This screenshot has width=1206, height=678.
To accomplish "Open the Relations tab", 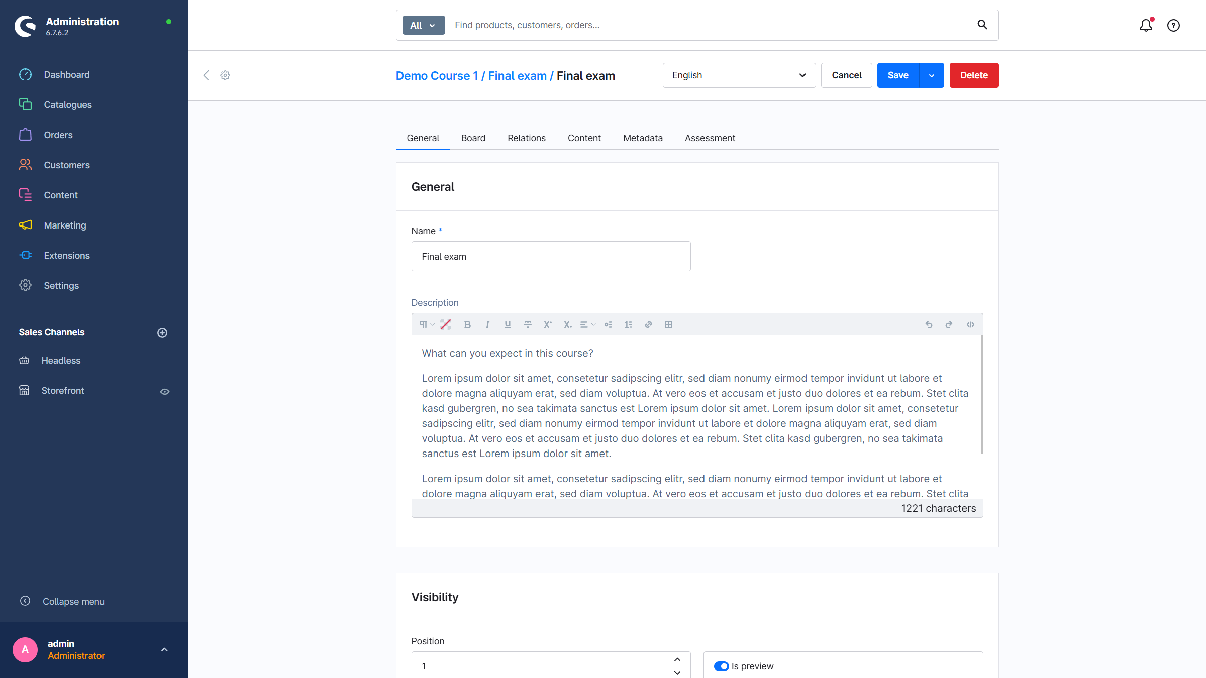I will coord(526,138).
